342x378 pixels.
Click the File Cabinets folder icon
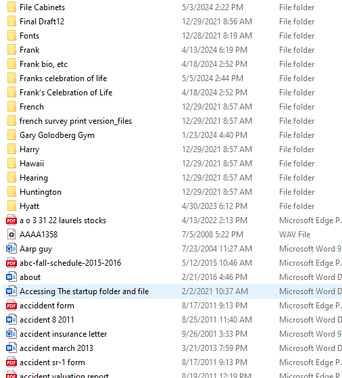click(11, 7)
